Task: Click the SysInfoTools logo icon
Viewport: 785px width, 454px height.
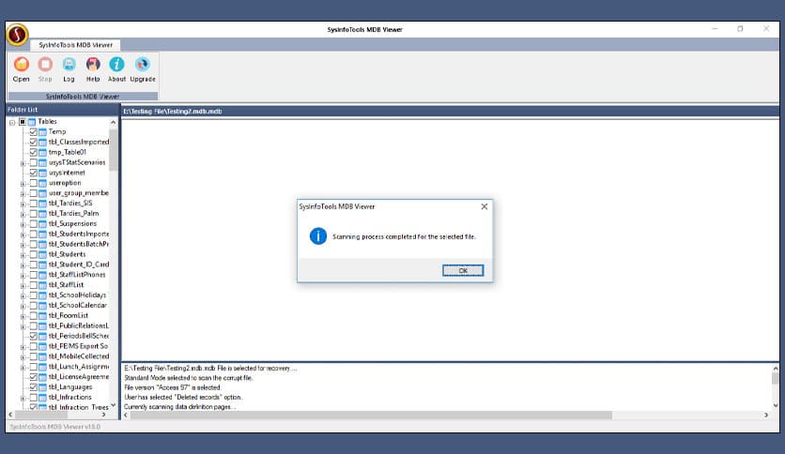Action: 18,35
